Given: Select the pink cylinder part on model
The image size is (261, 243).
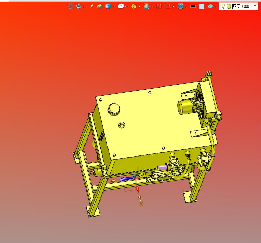Looking at the screenshot, I should coord(162,167).
